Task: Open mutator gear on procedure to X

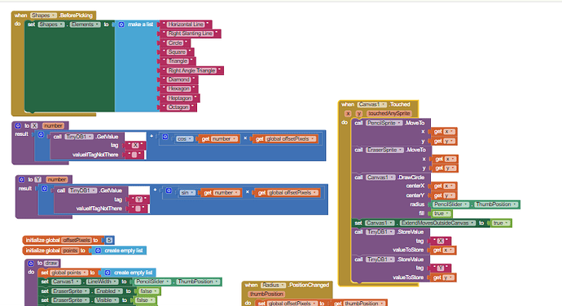Action: [x=18, y=126]
